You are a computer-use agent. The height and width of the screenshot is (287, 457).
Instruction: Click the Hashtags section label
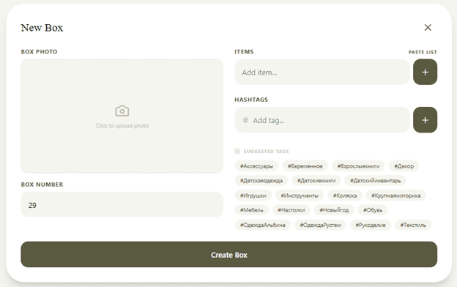click(251, 100)
